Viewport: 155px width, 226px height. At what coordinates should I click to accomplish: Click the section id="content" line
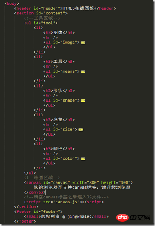[x=41, y=13]
